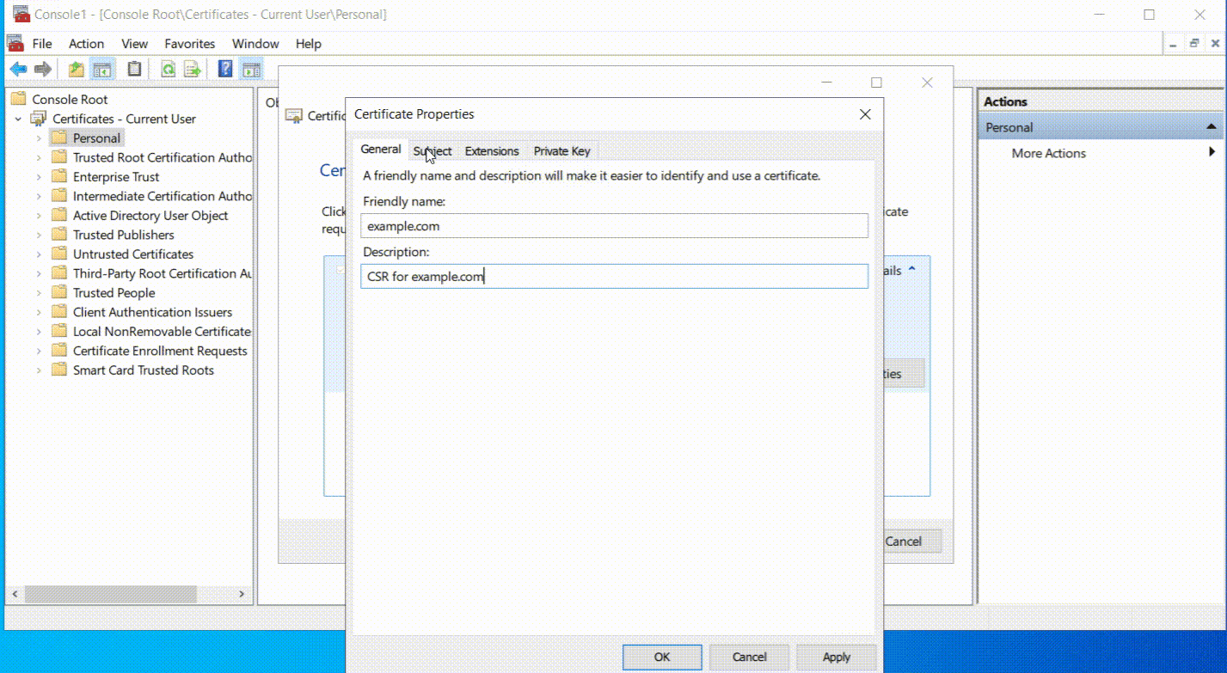This screenshot has height=673, width=1227.
Task: Select the Up one level folder icon
Action: coord(75,69)
